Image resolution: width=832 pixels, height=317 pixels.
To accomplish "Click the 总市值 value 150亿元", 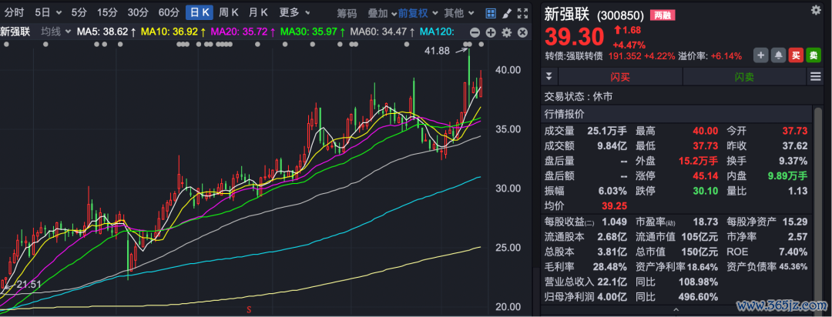I will (x=698, y=252).
